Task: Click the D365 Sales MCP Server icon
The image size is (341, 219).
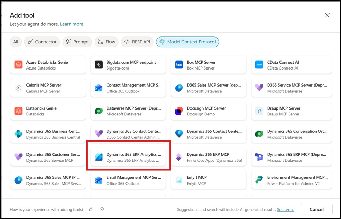Action: coord(179,88)
